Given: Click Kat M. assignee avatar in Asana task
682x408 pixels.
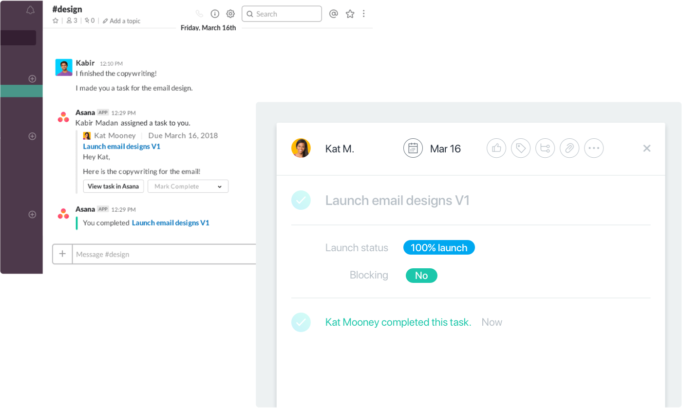Looking at the screenshot, I should pos(301,148).
